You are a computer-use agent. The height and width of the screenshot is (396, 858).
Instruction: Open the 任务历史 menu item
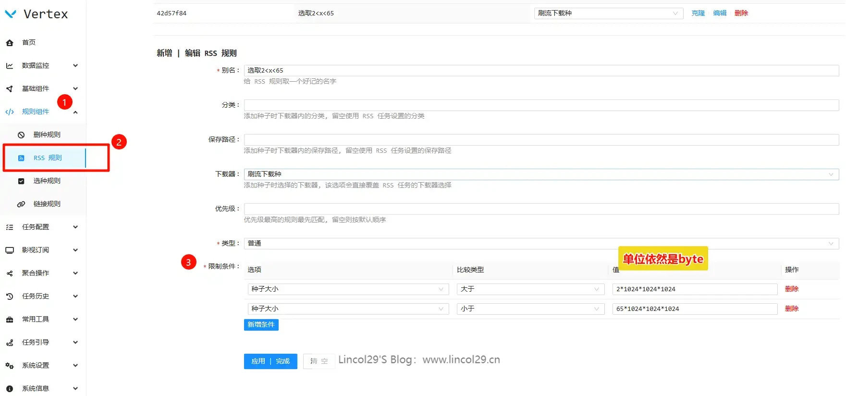[36, 296]
